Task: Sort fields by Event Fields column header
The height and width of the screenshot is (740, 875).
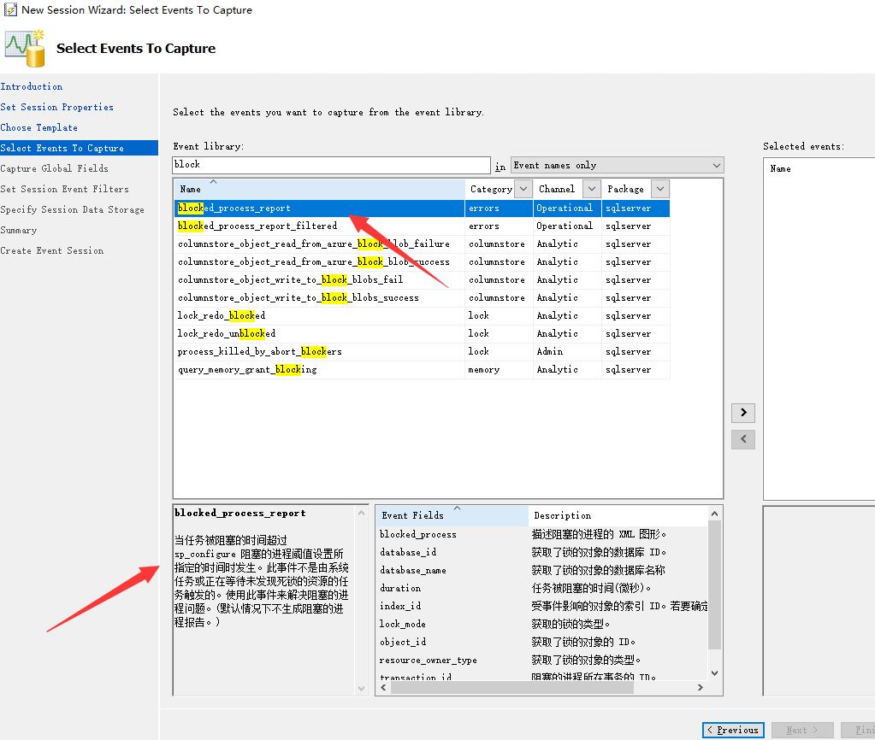Action: click(452, 516)
